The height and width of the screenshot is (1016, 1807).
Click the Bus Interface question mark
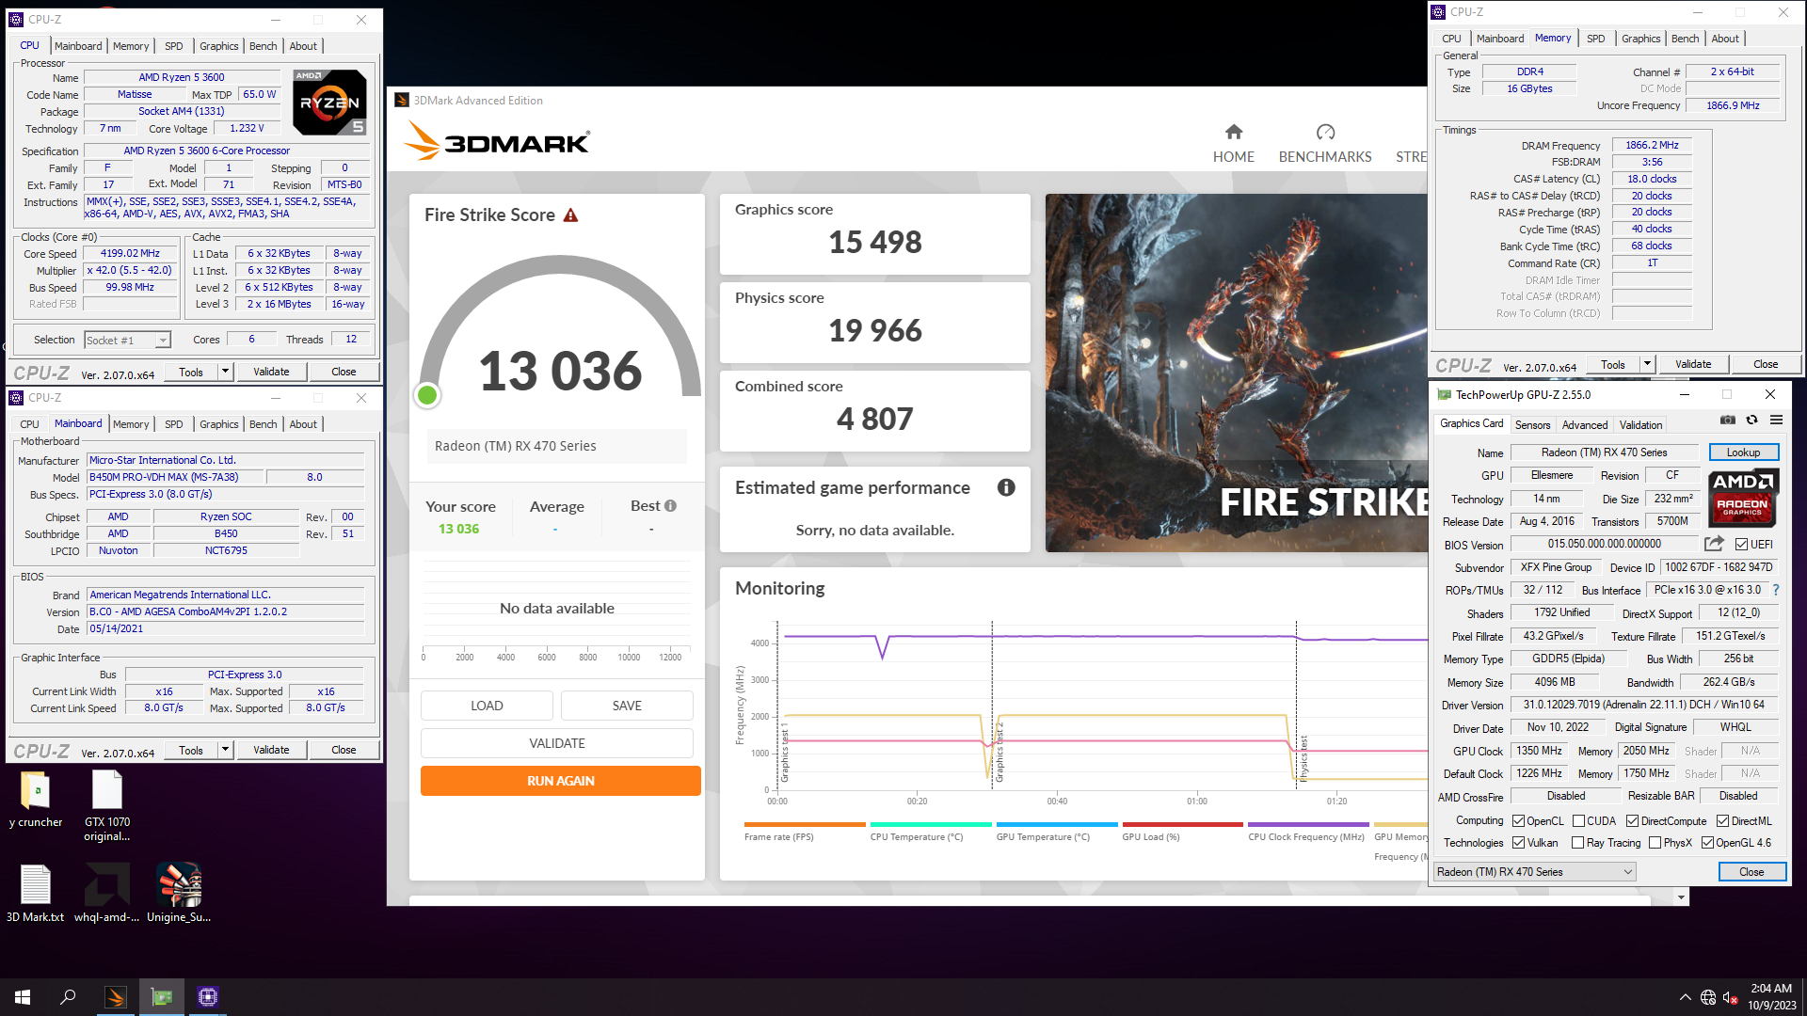tap(1776, 590)
